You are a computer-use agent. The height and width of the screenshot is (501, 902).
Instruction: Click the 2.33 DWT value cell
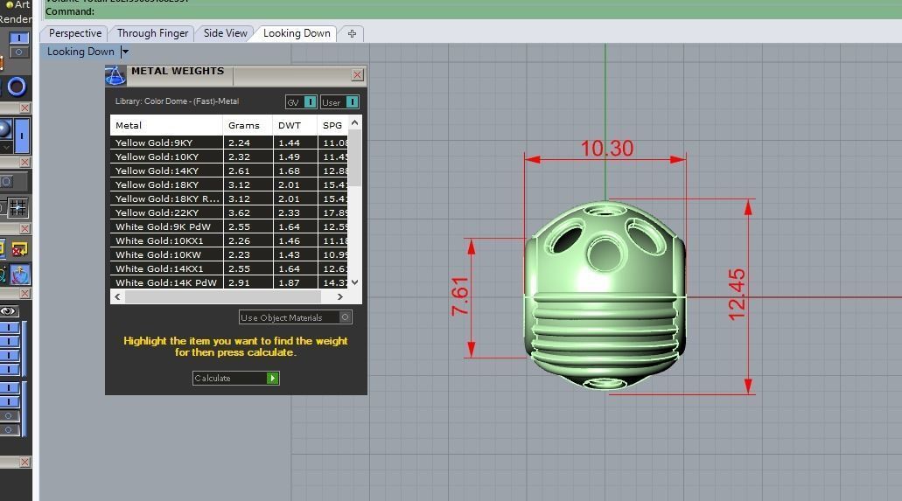295,212
